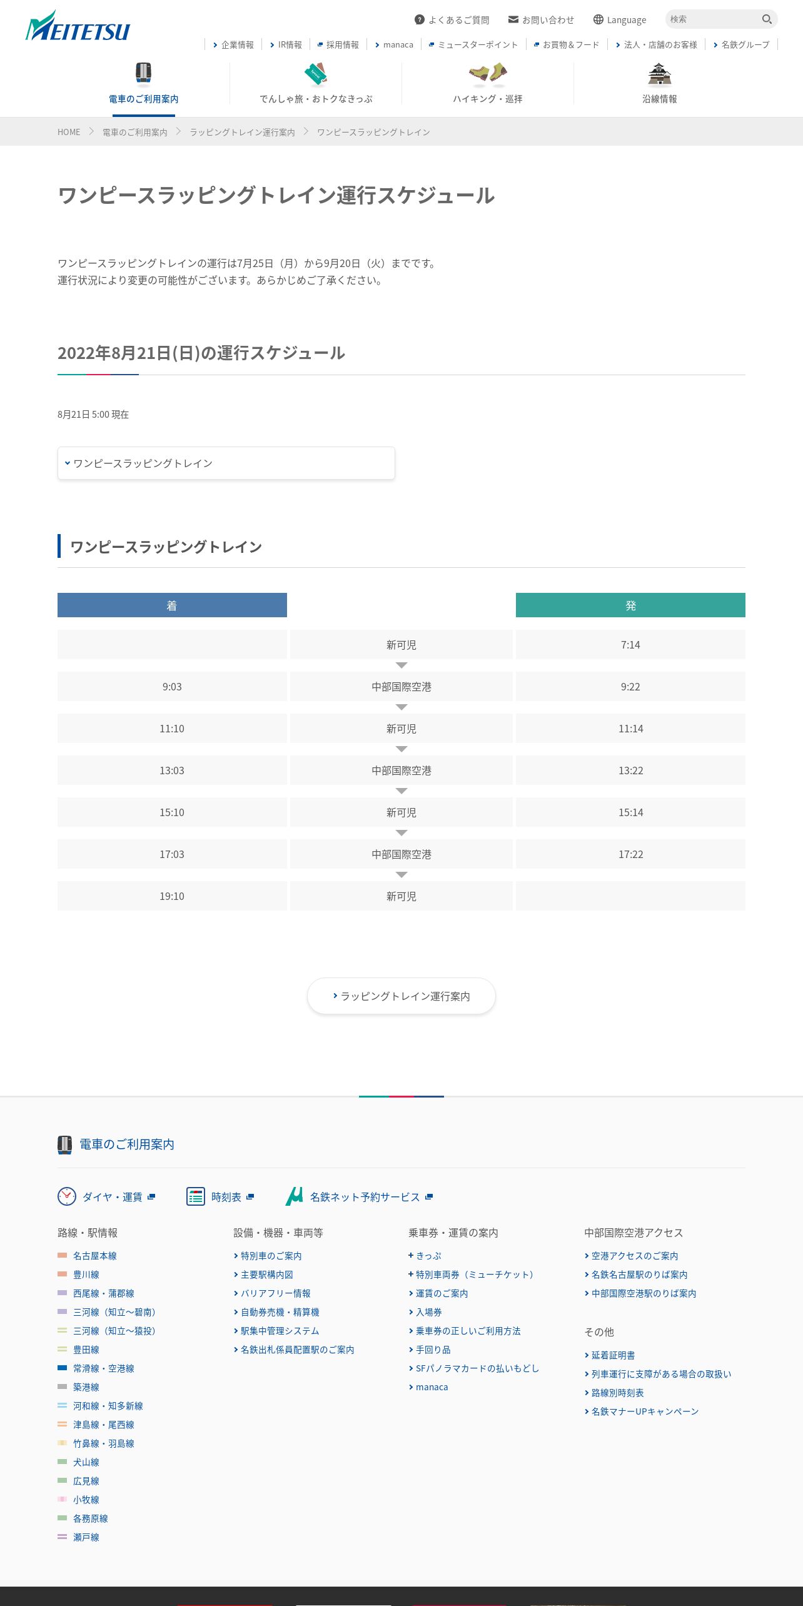The image size is (803, 1606).
Task: Click the 検索 search input field
Action: pos(713,19)
